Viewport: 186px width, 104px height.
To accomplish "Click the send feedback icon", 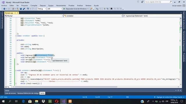I will click(142, 2).
